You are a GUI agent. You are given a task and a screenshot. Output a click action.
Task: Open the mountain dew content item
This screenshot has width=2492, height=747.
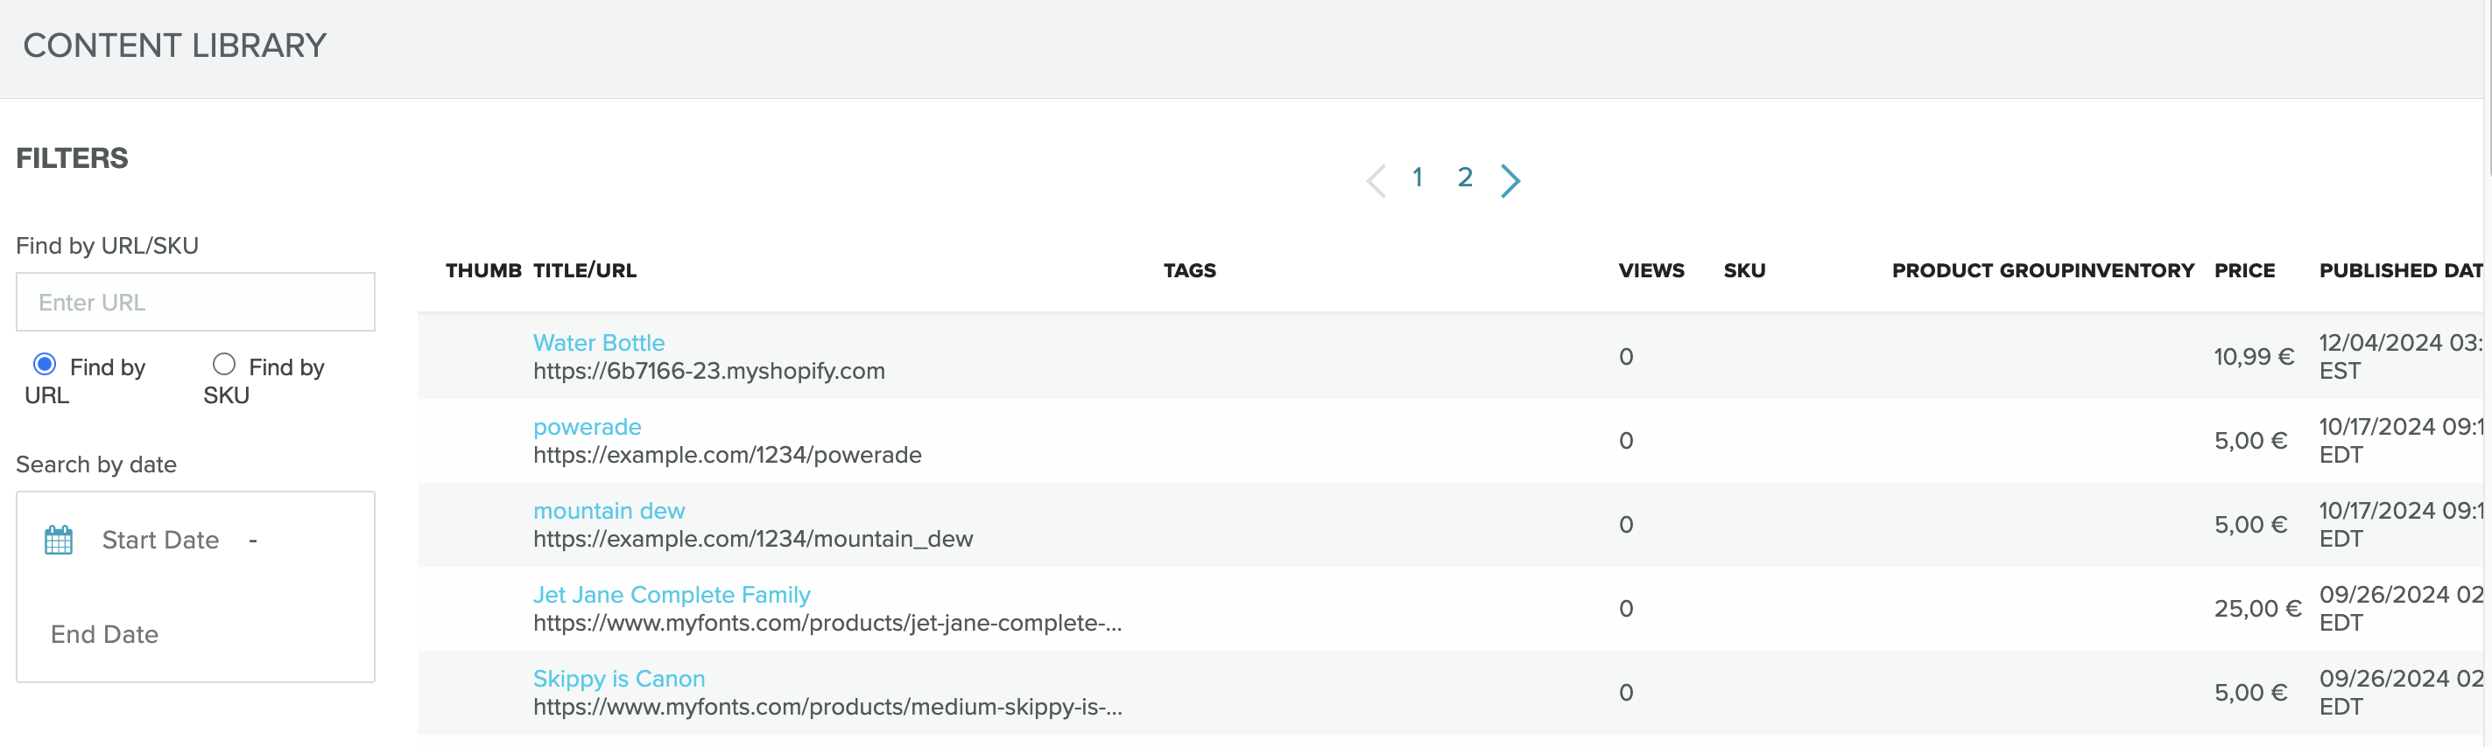(x=609, y=511)
